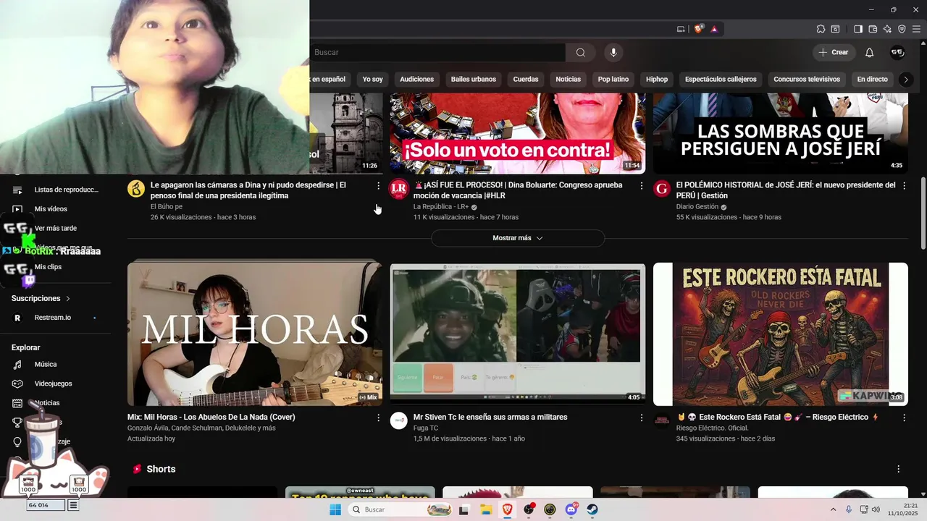Open El Búho pe channel avatar
Screen dimensions: 927x521
tap(136, 189)
